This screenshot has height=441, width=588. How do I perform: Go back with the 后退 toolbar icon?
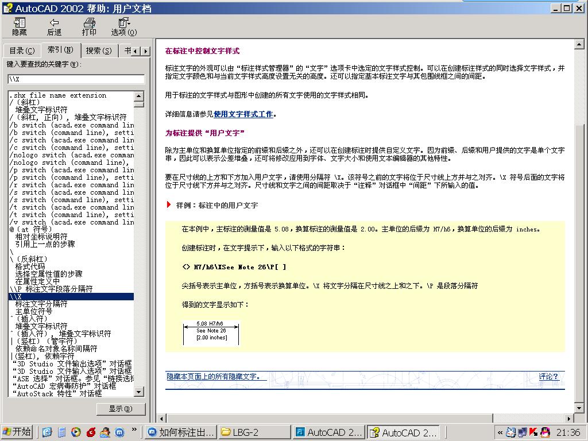click(x=54, y=26)
